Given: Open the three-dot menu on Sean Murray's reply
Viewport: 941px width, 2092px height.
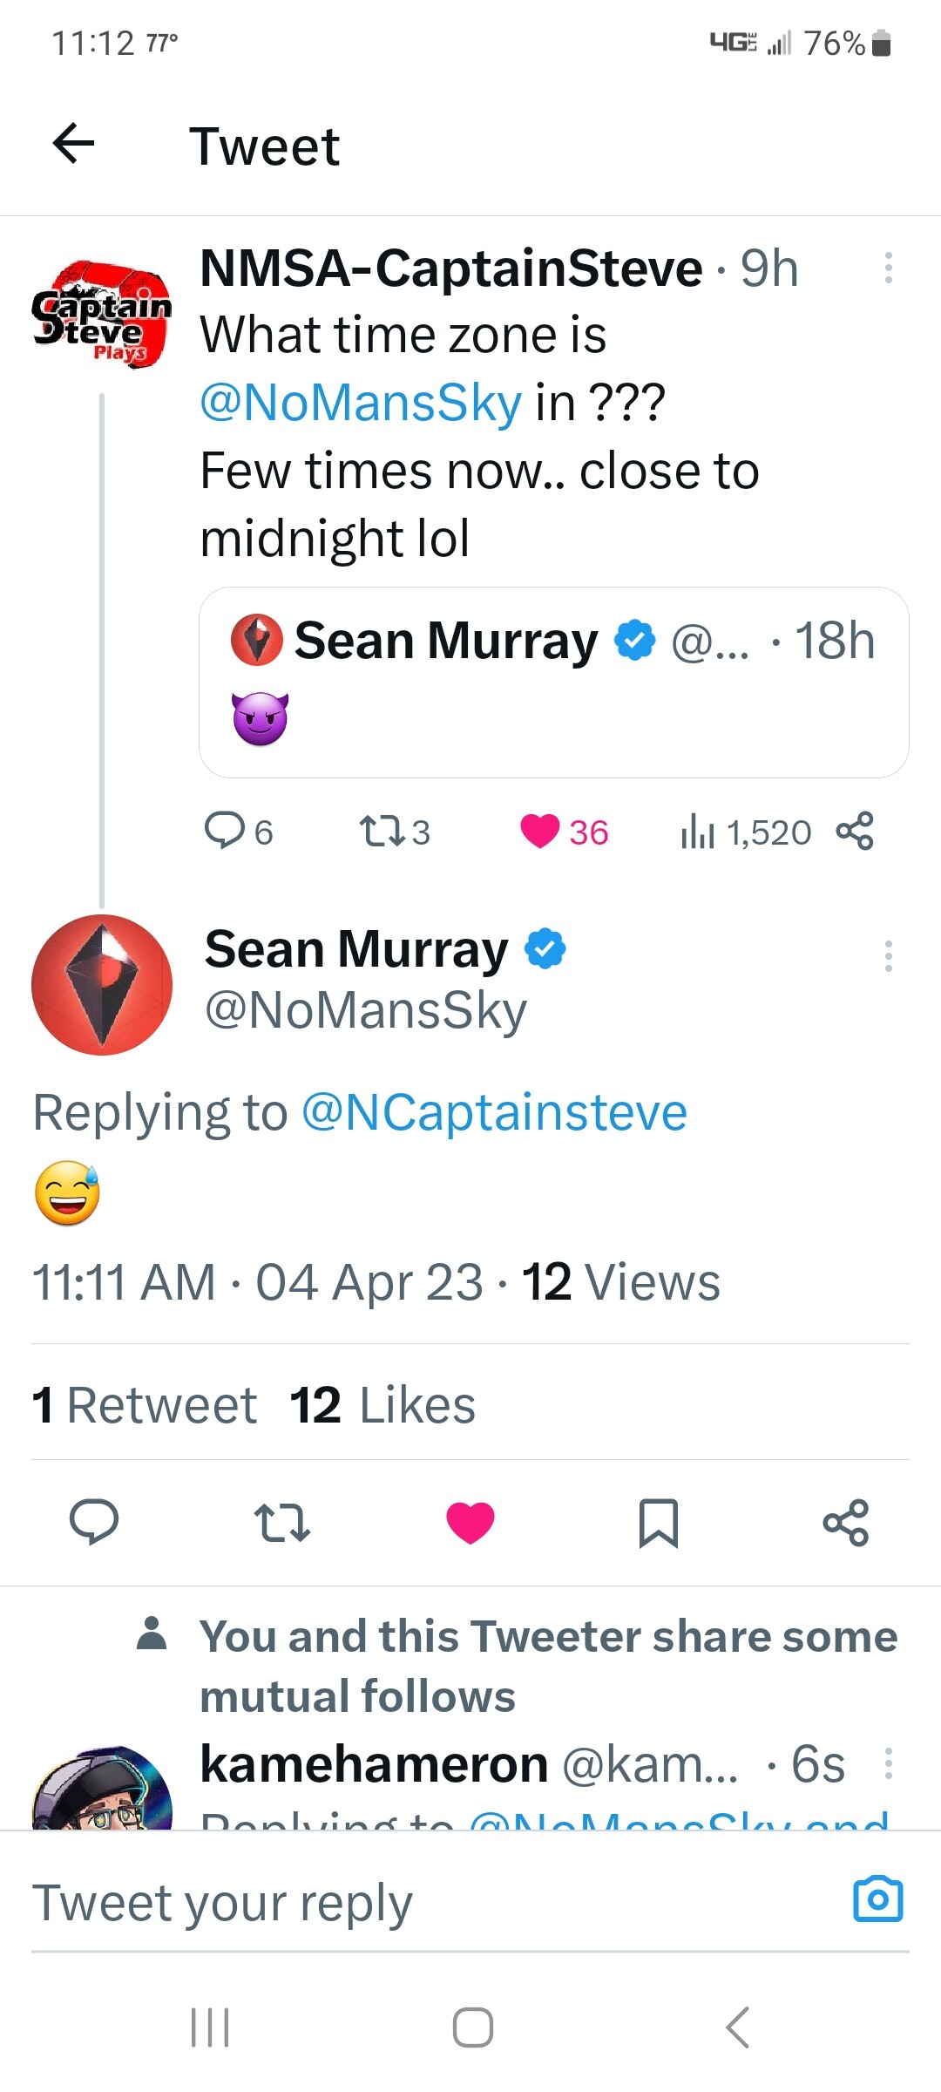Looking at the screenshot, I should [x=888, y=956].
